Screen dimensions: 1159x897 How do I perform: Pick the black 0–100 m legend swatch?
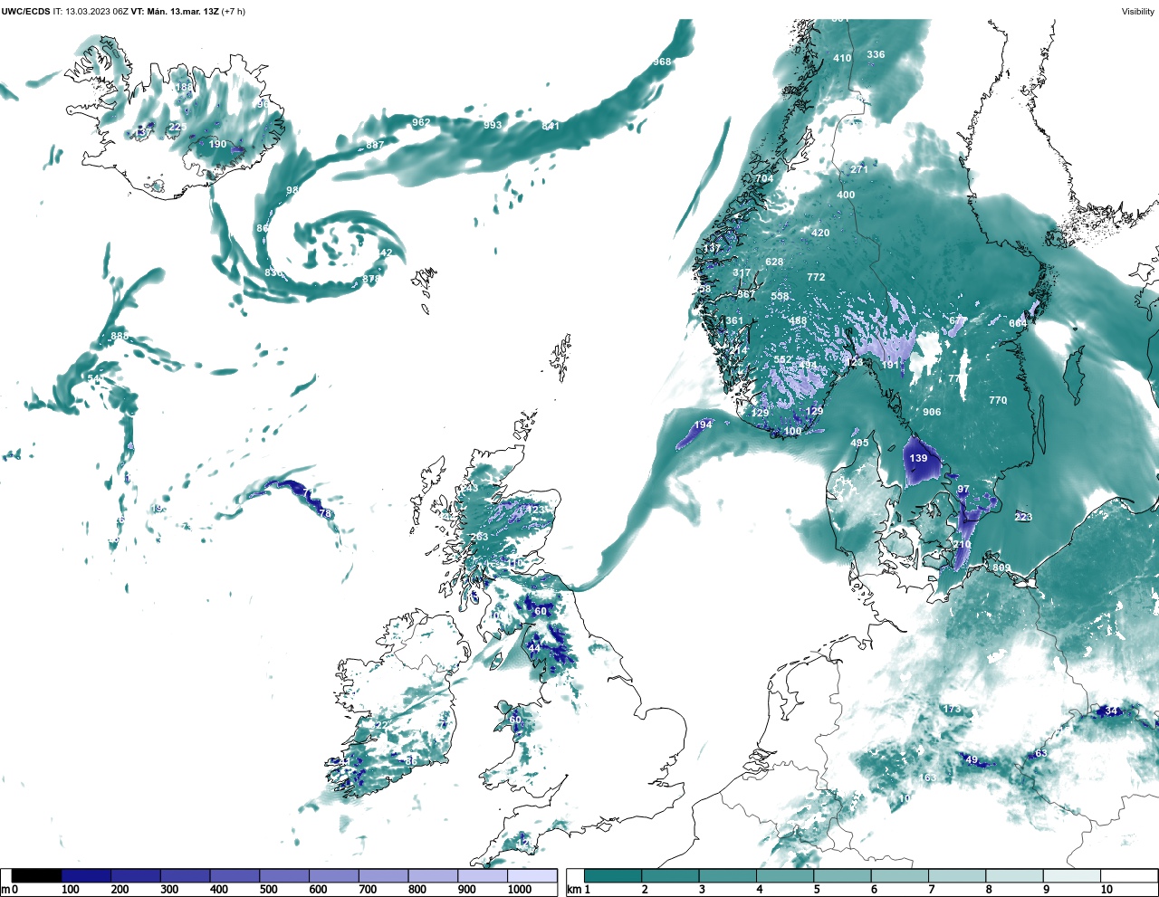pyautogui.click(x=37, y=876)
